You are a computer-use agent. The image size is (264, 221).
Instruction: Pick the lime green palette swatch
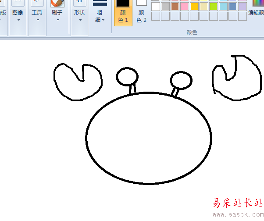pos(214,7)
